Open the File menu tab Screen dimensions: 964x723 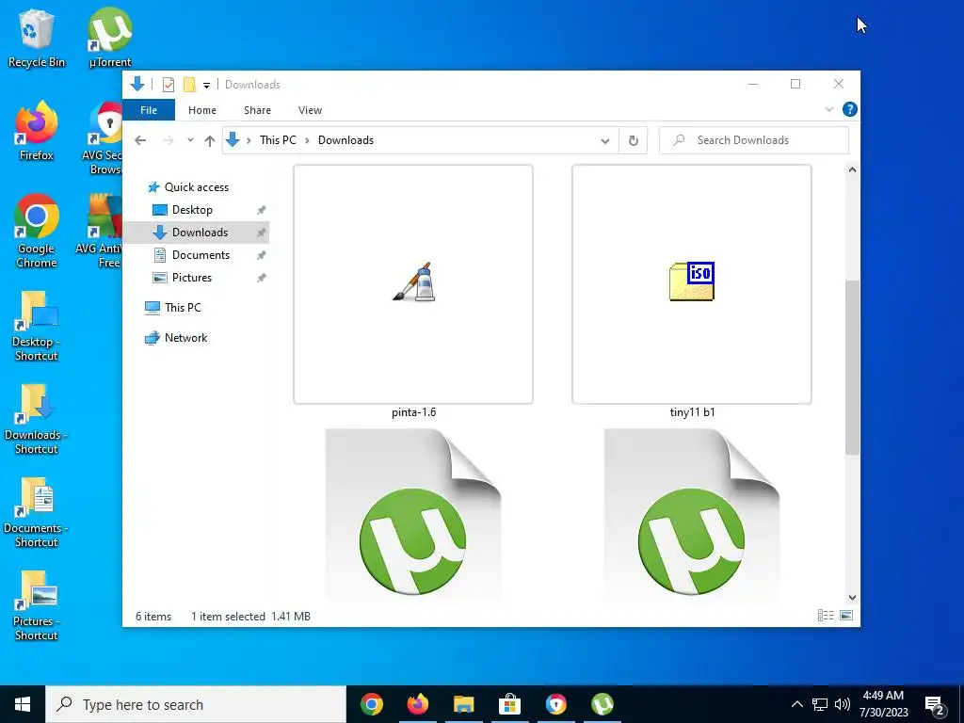(x=149, y=110)
